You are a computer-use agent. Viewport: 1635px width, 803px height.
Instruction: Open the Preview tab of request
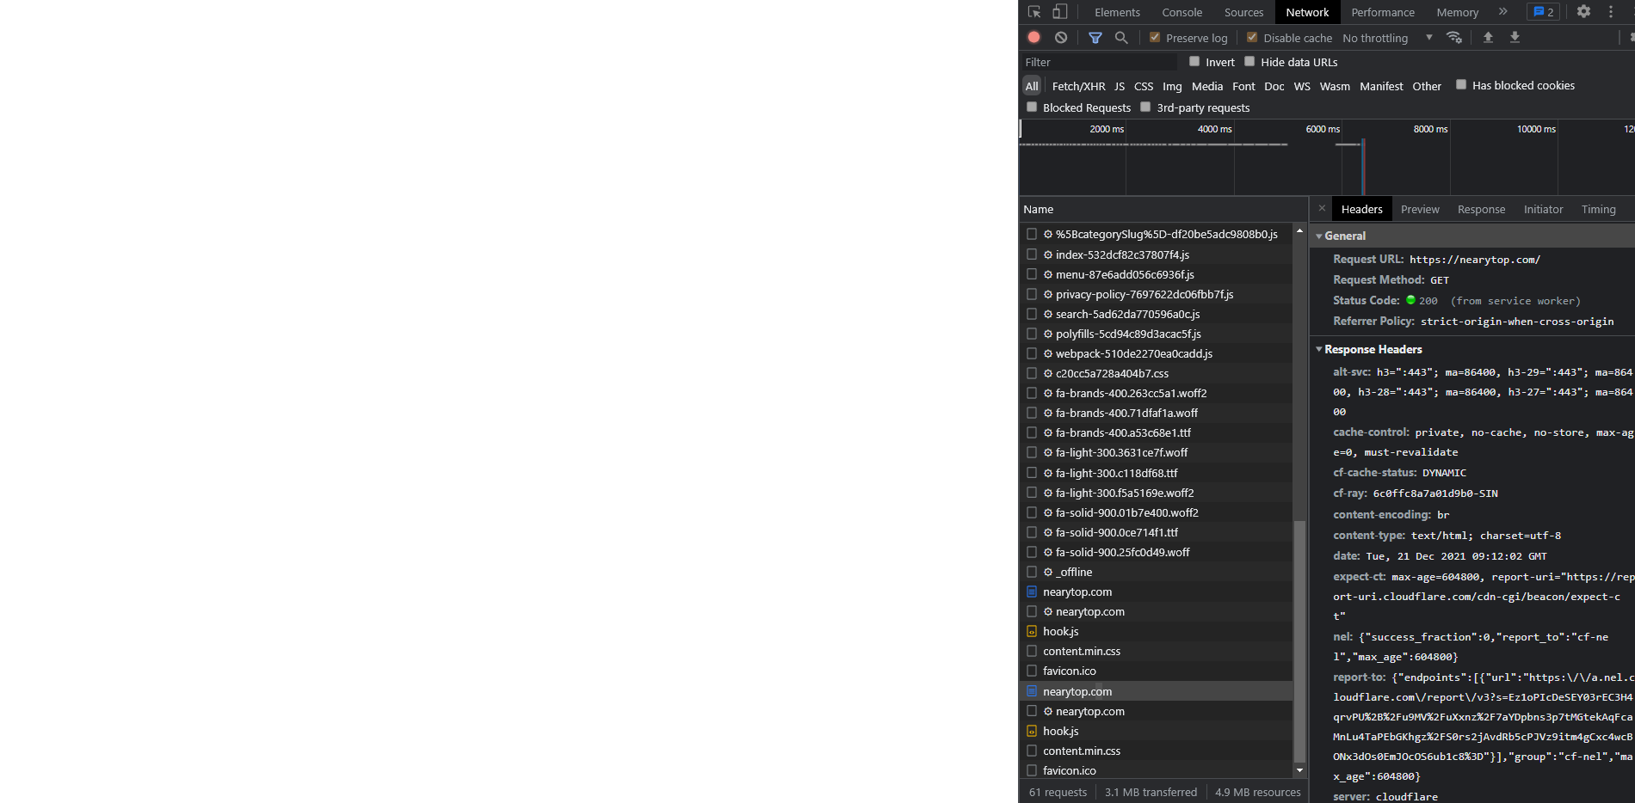pos(1420,209)
